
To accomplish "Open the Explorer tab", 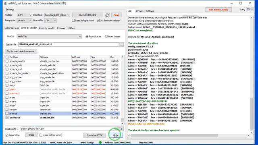I will pyautogui.click(x=61, y=28).
